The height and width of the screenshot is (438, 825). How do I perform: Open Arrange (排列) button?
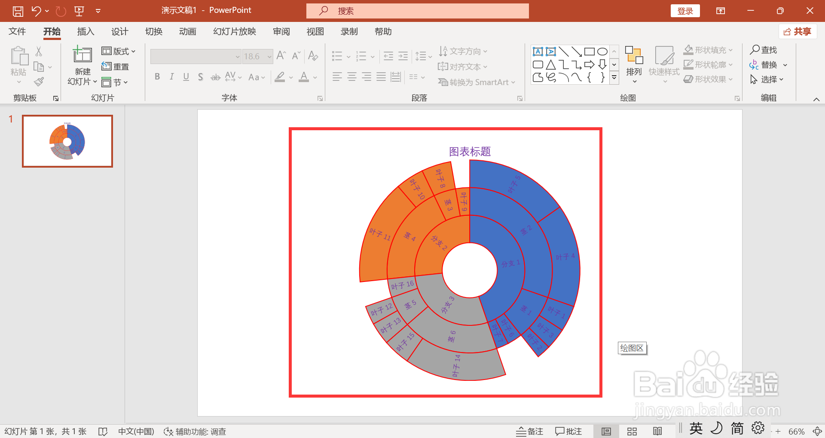point(634,64)
